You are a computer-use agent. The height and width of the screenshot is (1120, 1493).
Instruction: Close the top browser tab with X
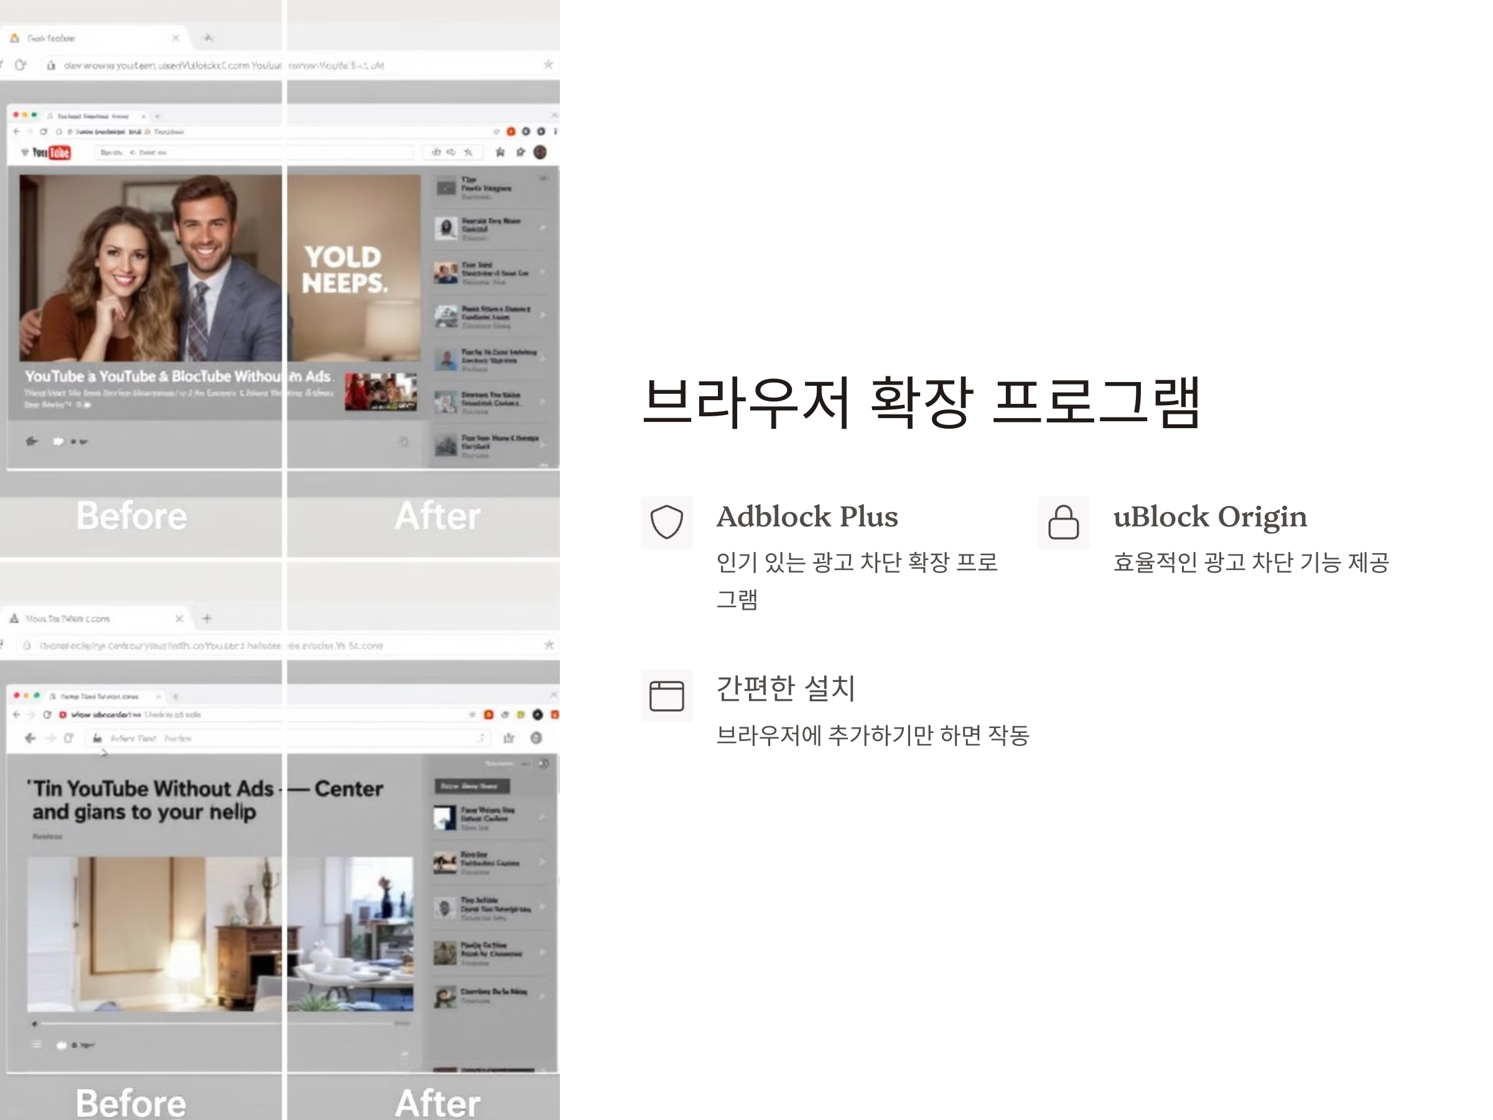pyautogui.click(x=175, y=39)
